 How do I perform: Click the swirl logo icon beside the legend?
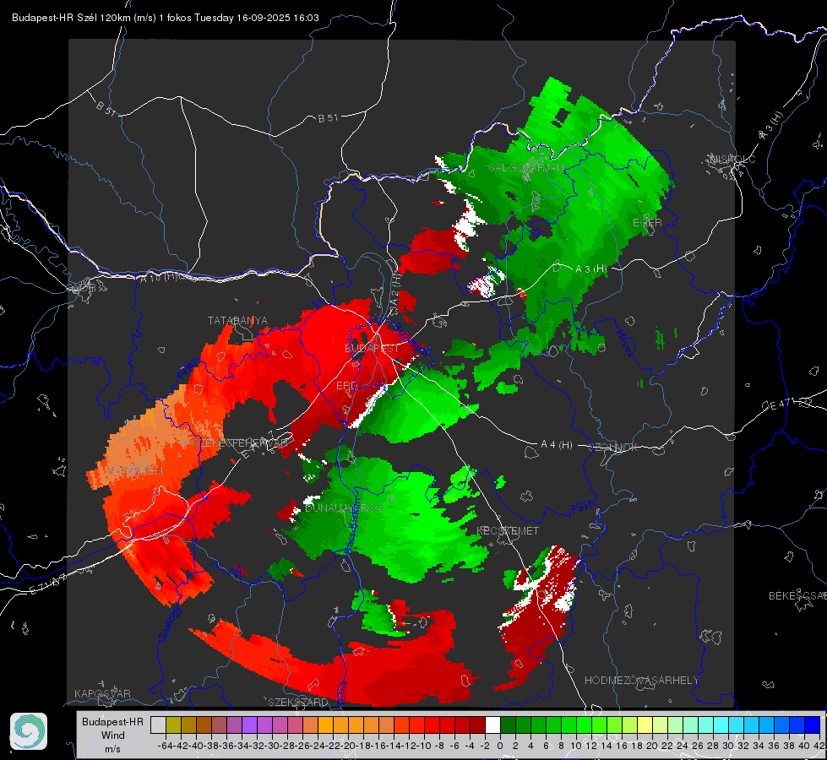[x=29, y=731]
